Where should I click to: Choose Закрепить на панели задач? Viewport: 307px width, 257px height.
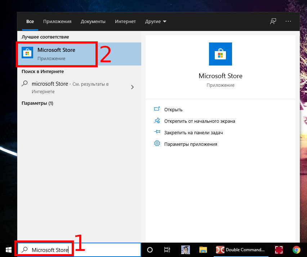[x=193, y=132]
